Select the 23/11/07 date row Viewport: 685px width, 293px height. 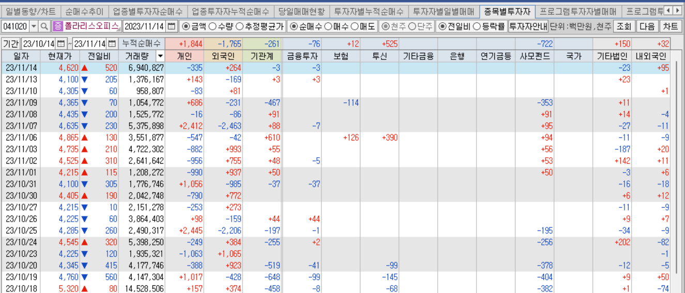(x=336, y=126)
